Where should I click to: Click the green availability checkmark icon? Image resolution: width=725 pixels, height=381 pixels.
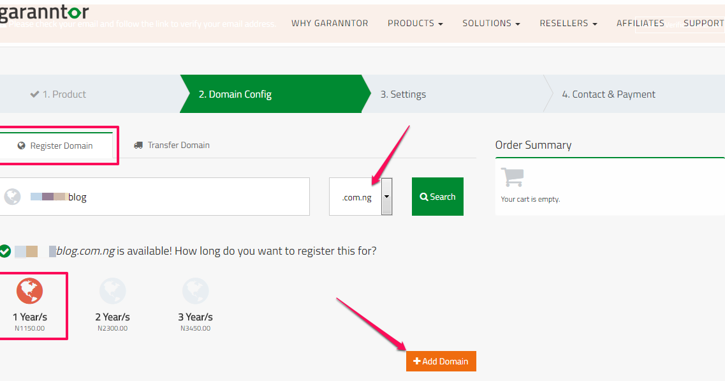(6, 251)
